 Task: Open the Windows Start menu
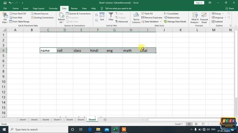4,129
